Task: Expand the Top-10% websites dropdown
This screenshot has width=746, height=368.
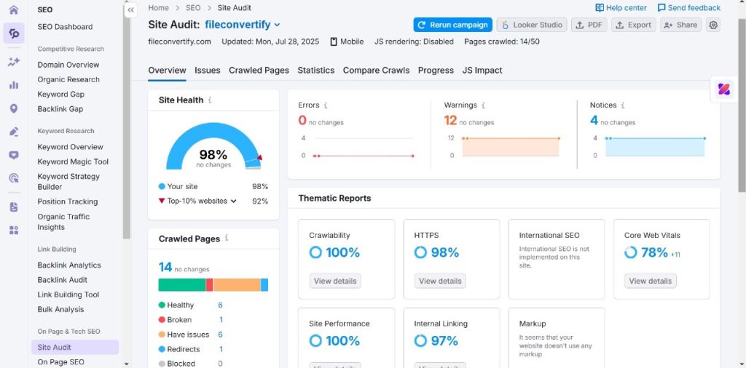Action: click(x=234, y=201)
